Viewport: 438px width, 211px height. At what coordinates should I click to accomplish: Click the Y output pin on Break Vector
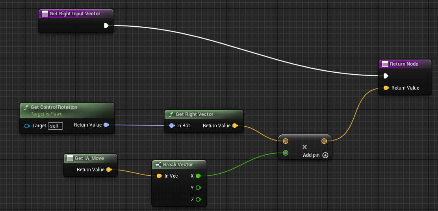tap(198, 188)
